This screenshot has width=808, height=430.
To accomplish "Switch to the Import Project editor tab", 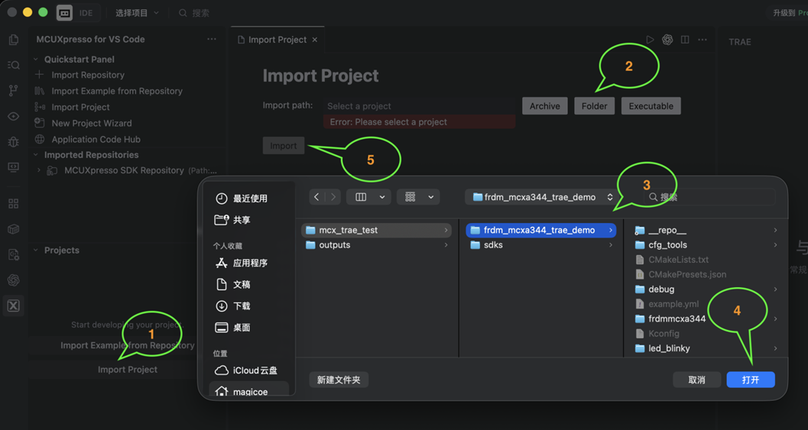I will pyautogui.click(x=277, y=40).
